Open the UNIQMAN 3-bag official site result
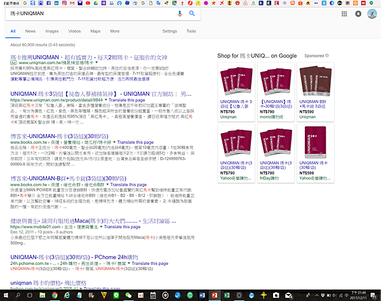 pyautogui.click(x=101, y=94)
